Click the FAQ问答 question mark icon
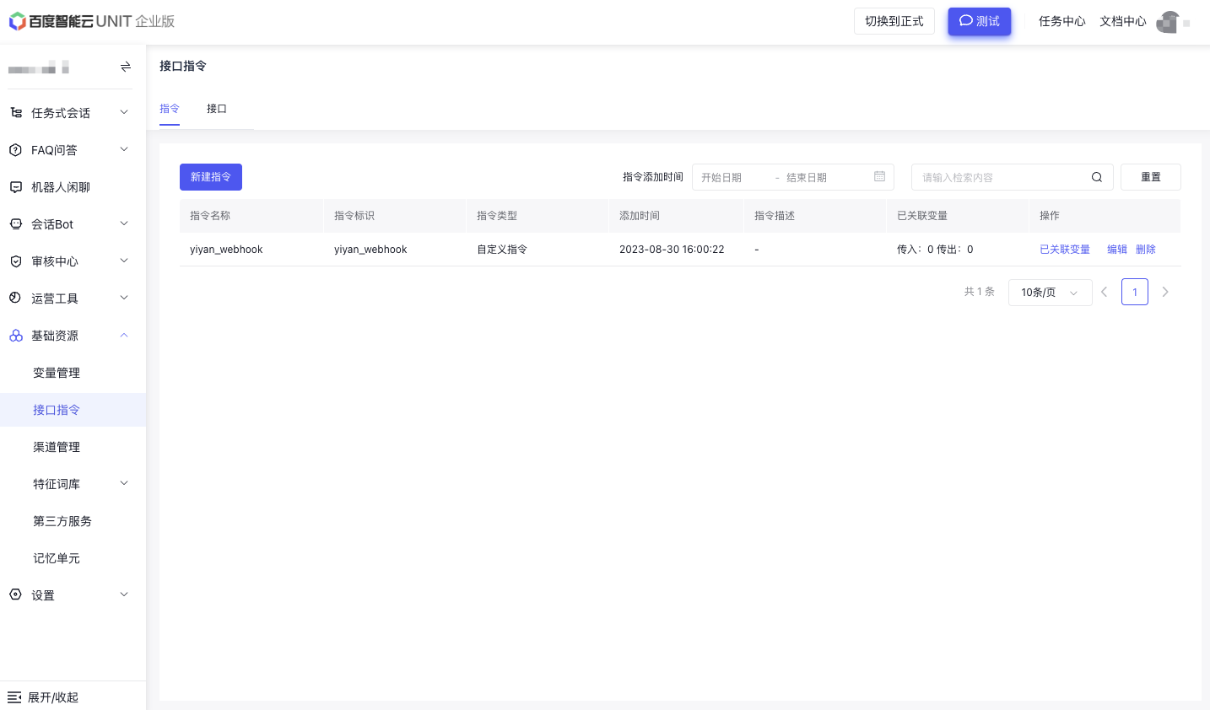The height and width of the screenshot is (710, 1210). pyautogui.click(x=15, y=150)
